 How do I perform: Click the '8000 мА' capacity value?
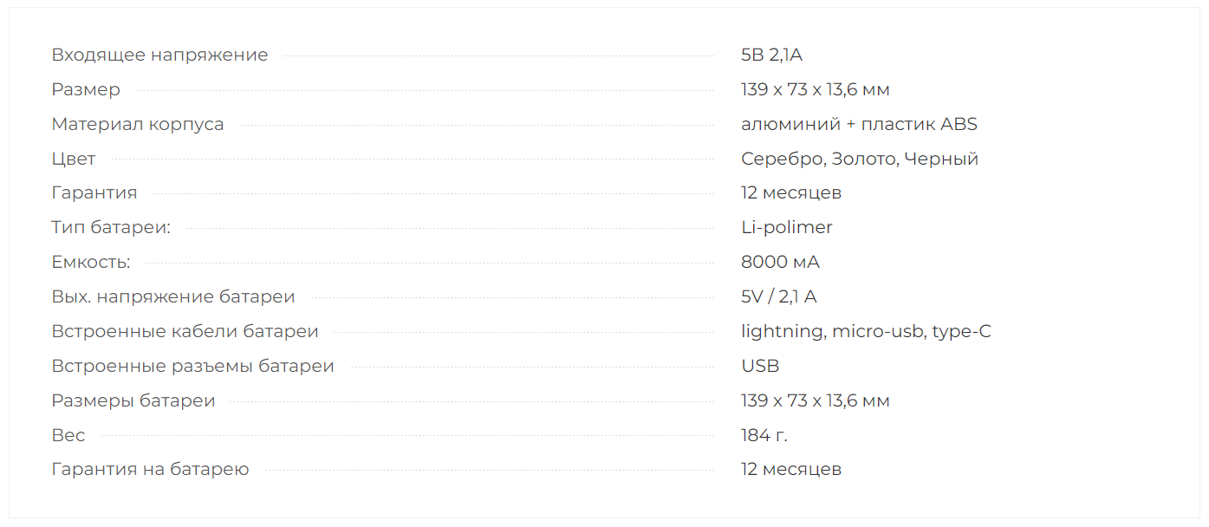[x=780, y=262]
